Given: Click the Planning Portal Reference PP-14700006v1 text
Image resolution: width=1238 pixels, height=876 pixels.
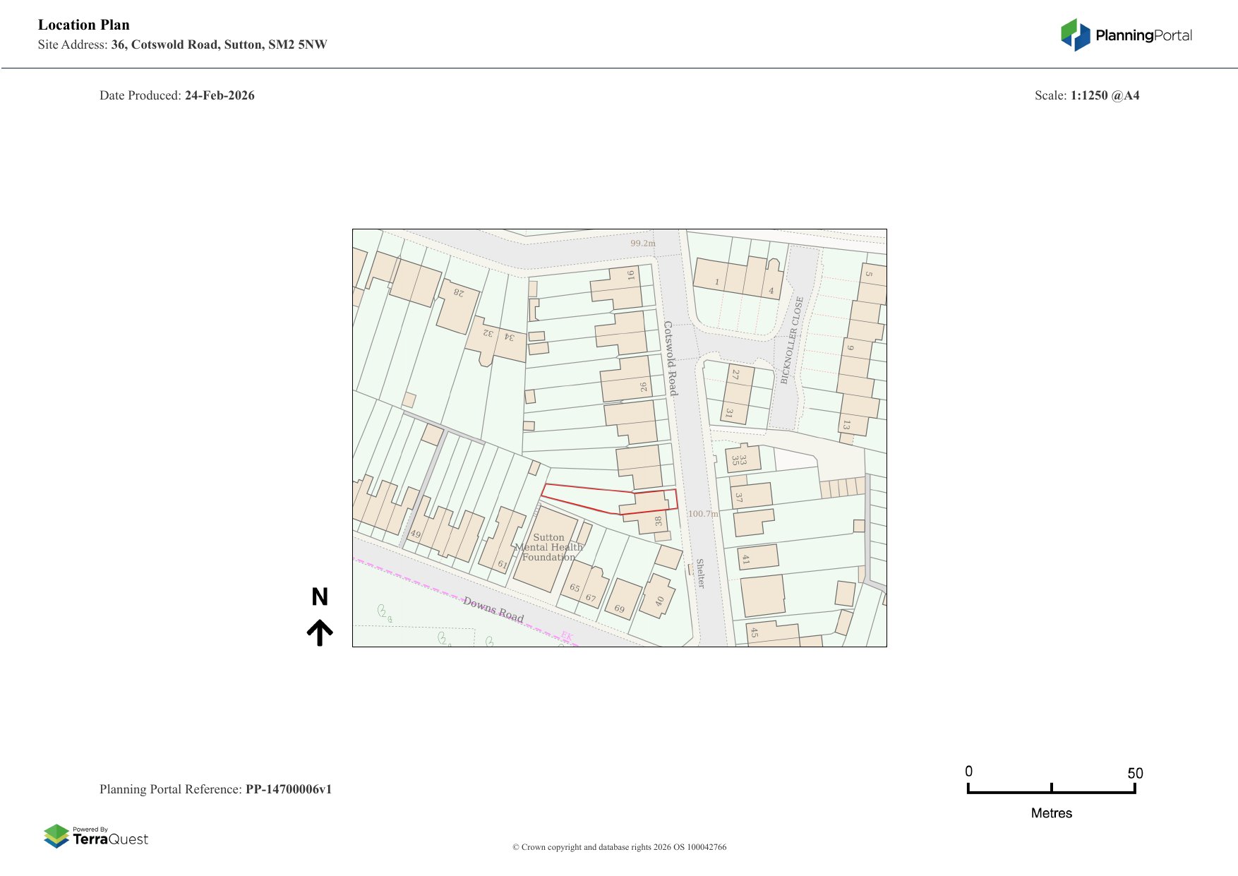Looking at the screenshot, I should 215,789.
